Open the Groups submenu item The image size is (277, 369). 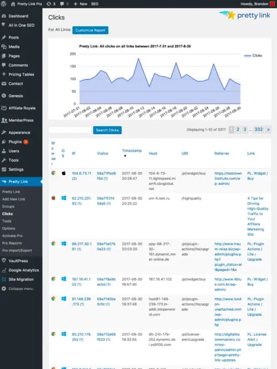[x=8, y=206]
